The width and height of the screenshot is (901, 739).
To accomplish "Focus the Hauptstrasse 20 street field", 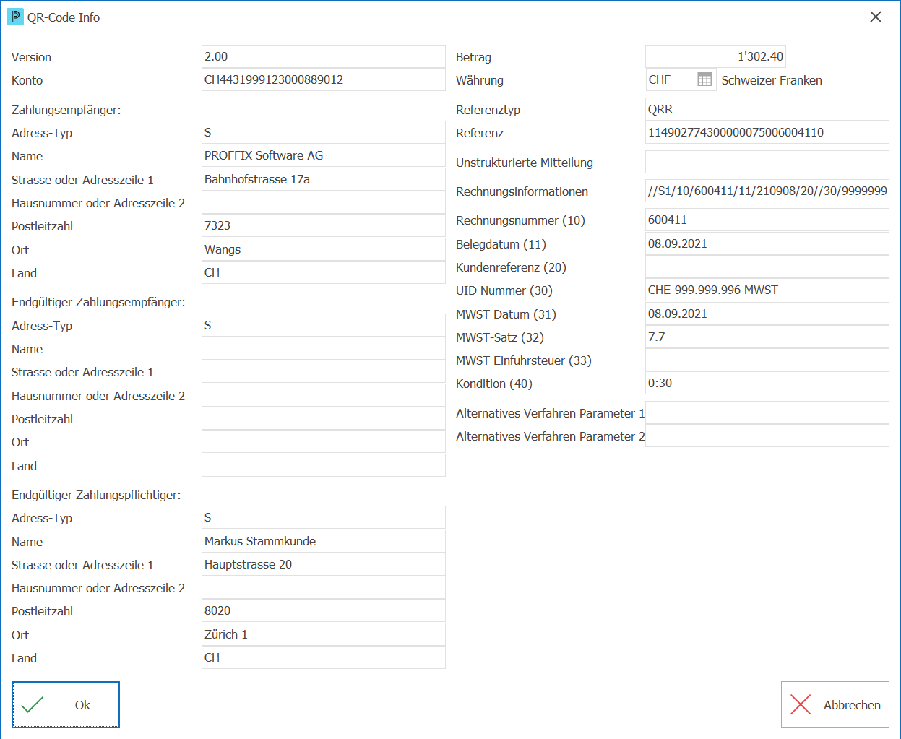I will click(x=324, y=564).
